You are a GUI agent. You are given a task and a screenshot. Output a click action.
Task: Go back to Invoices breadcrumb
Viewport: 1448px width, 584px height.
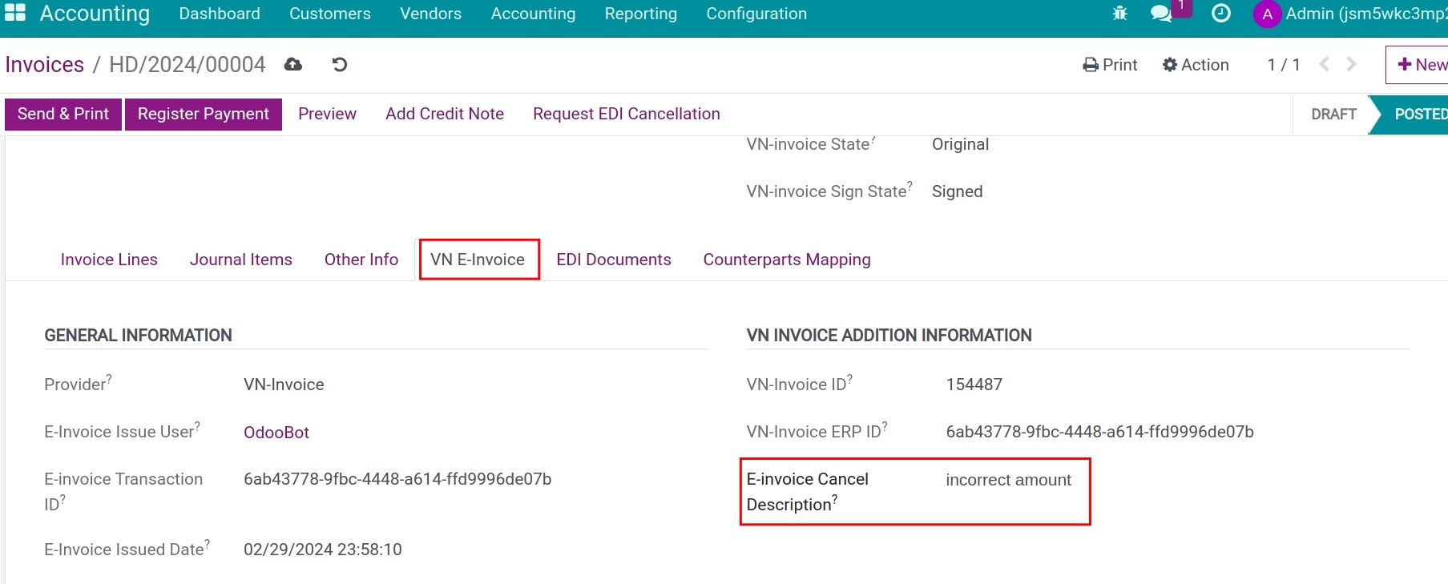45,65
